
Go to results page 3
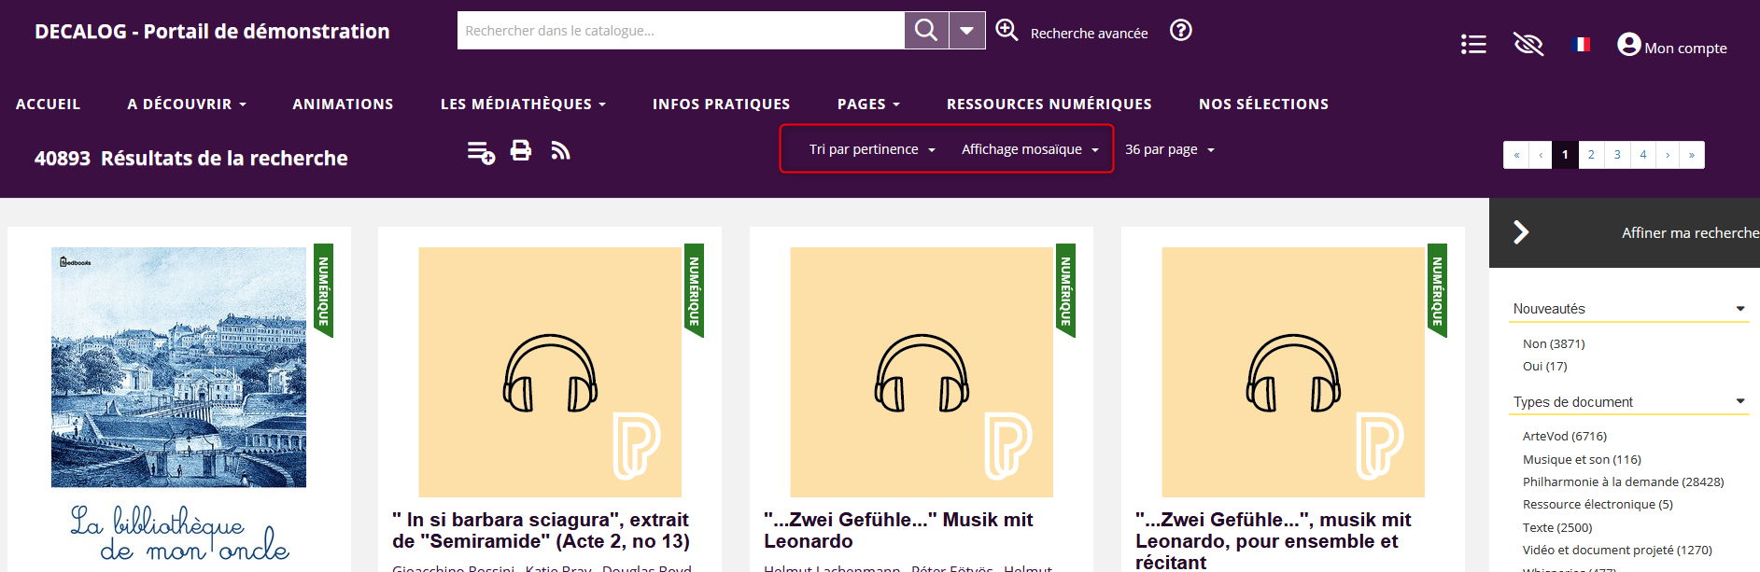(x=1617, y=155)
